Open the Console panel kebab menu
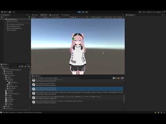166x124 pixels. (123, 76)
